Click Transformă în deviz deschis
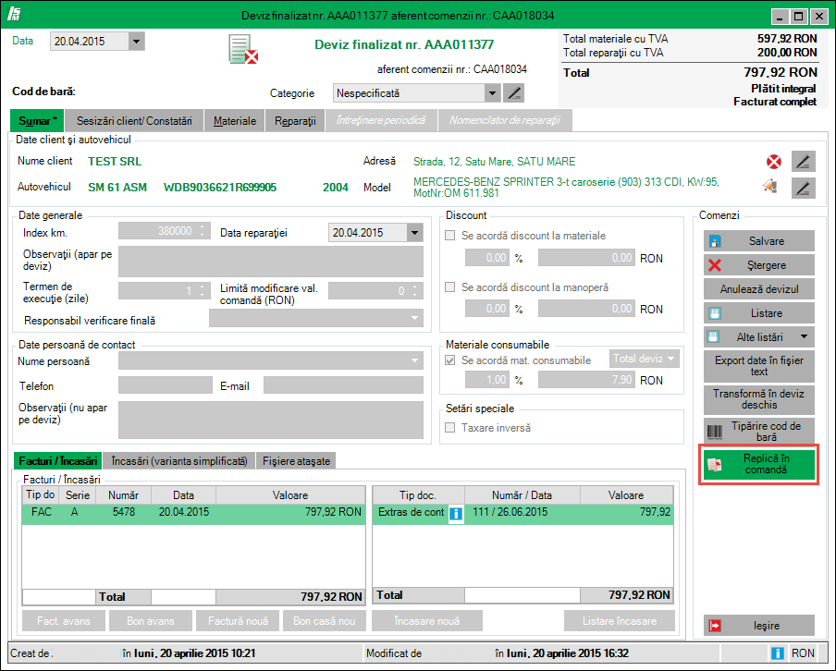Viewport: 836px width, 671px height. [x=758, y=399]
